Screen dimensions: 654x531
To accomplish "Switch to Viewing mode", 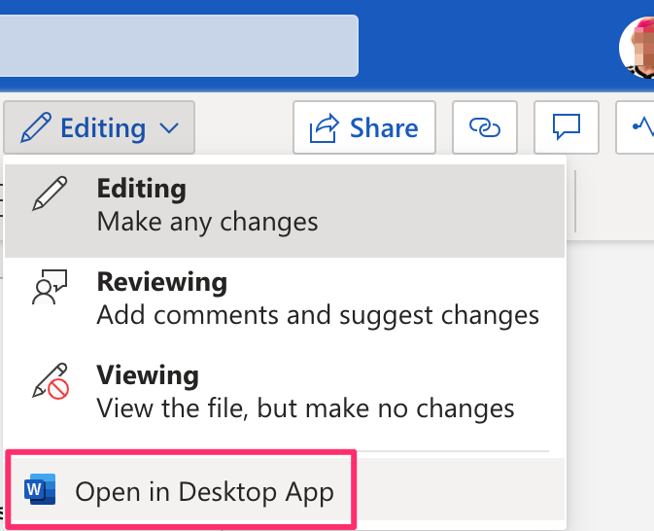I will (147, 375).
